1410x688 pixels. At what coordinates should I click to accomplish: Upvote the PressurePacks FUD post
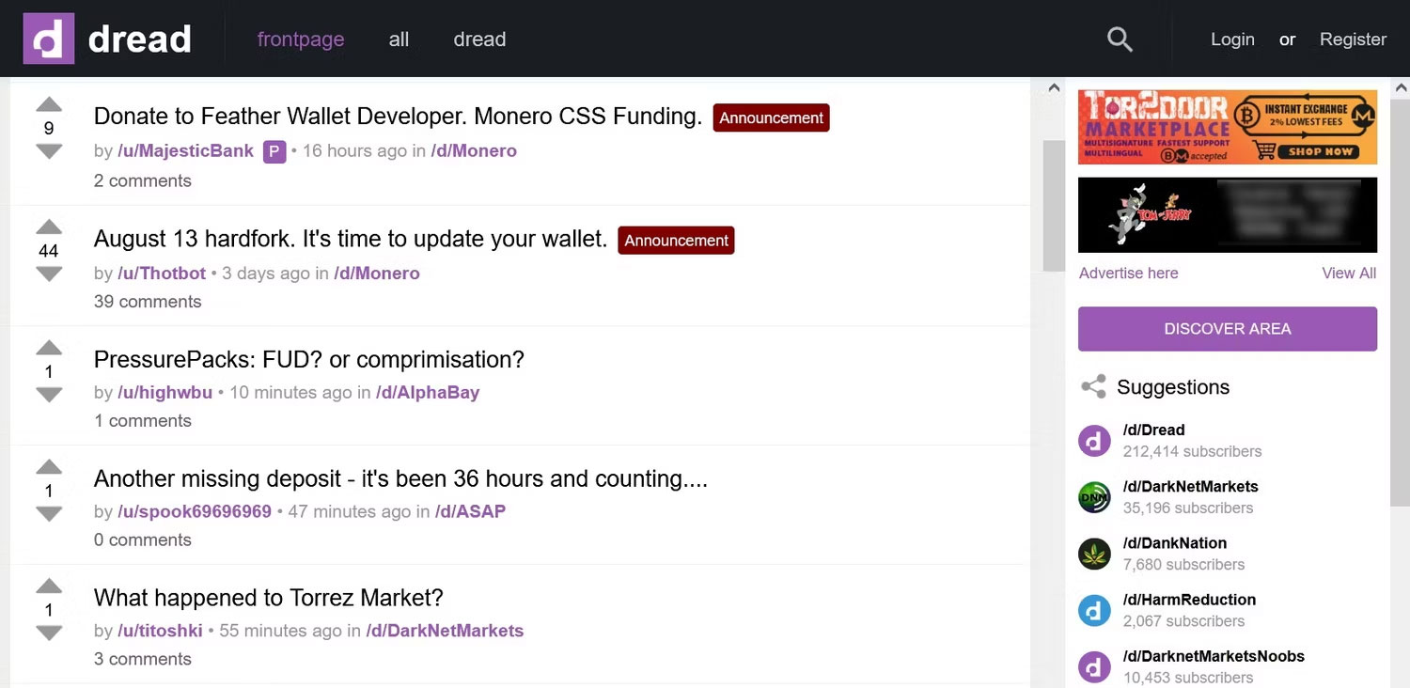[49, 348]
